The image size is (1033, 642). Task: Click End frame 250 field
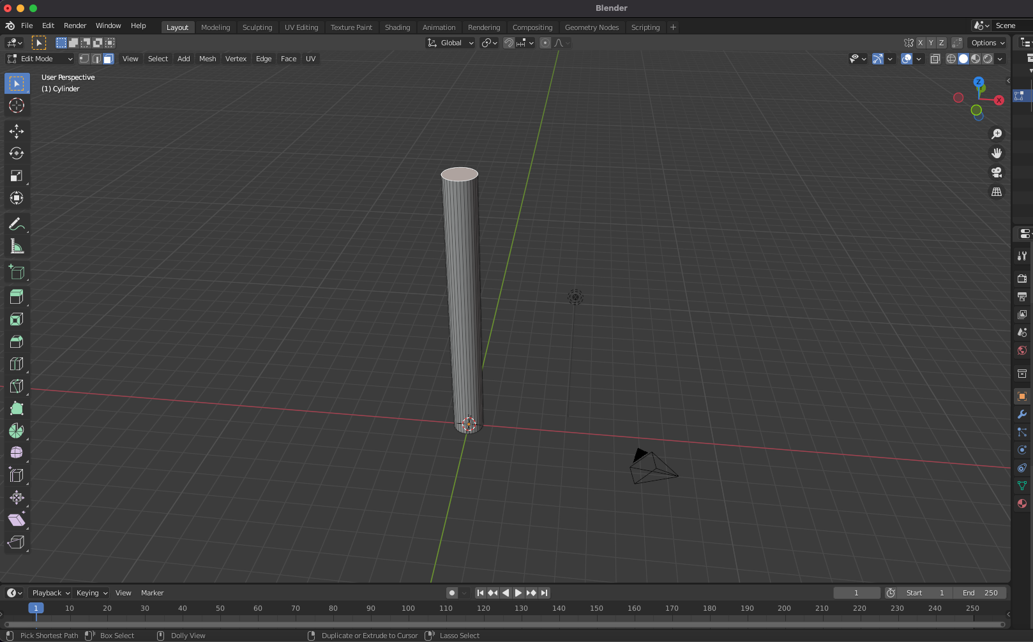(x=980, y=593)
